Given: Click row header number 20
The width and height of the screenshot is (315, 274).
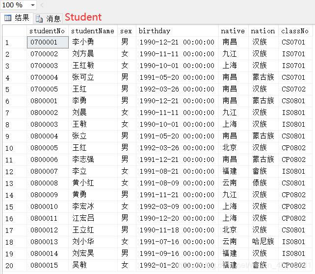Looking at the screenshot, I should tap(9, 266).
